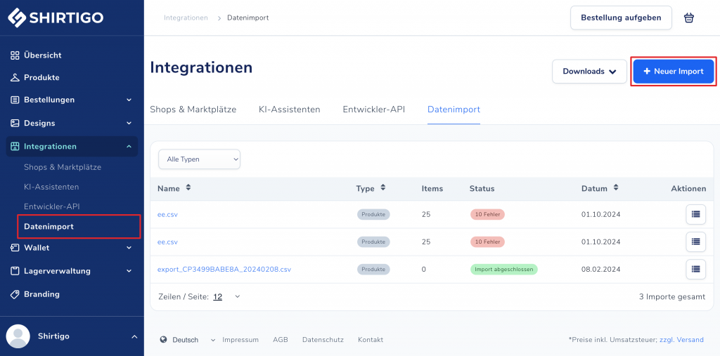The height and width of the screenshot is (356, 720).
Task: Open the Alle Typen filter dropdown
Action: tap(199, 159)
